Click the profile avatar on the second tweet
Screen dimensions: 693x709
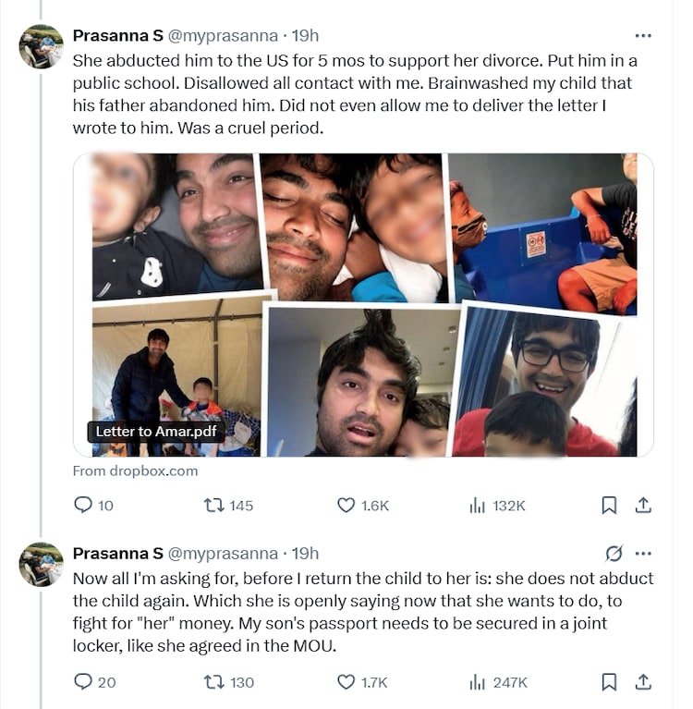[42, 564]
